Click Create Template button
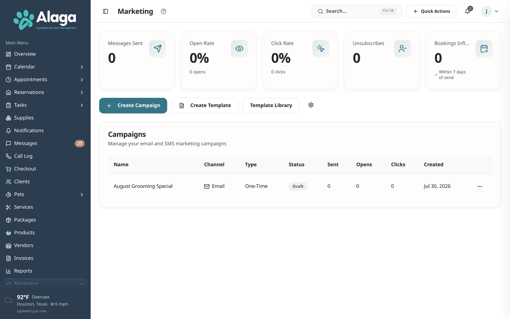This screenshot has width=510, height=319. coord(205,106)
